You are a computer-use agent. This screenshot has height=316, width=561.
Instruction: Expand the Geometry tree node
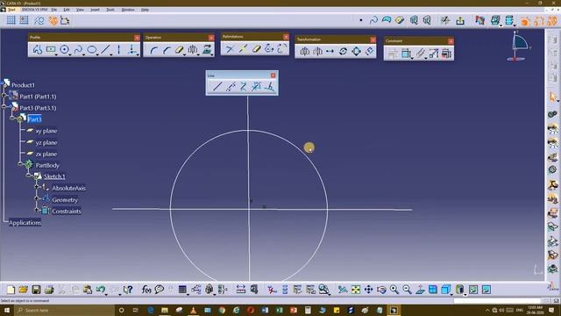[37, 198]
